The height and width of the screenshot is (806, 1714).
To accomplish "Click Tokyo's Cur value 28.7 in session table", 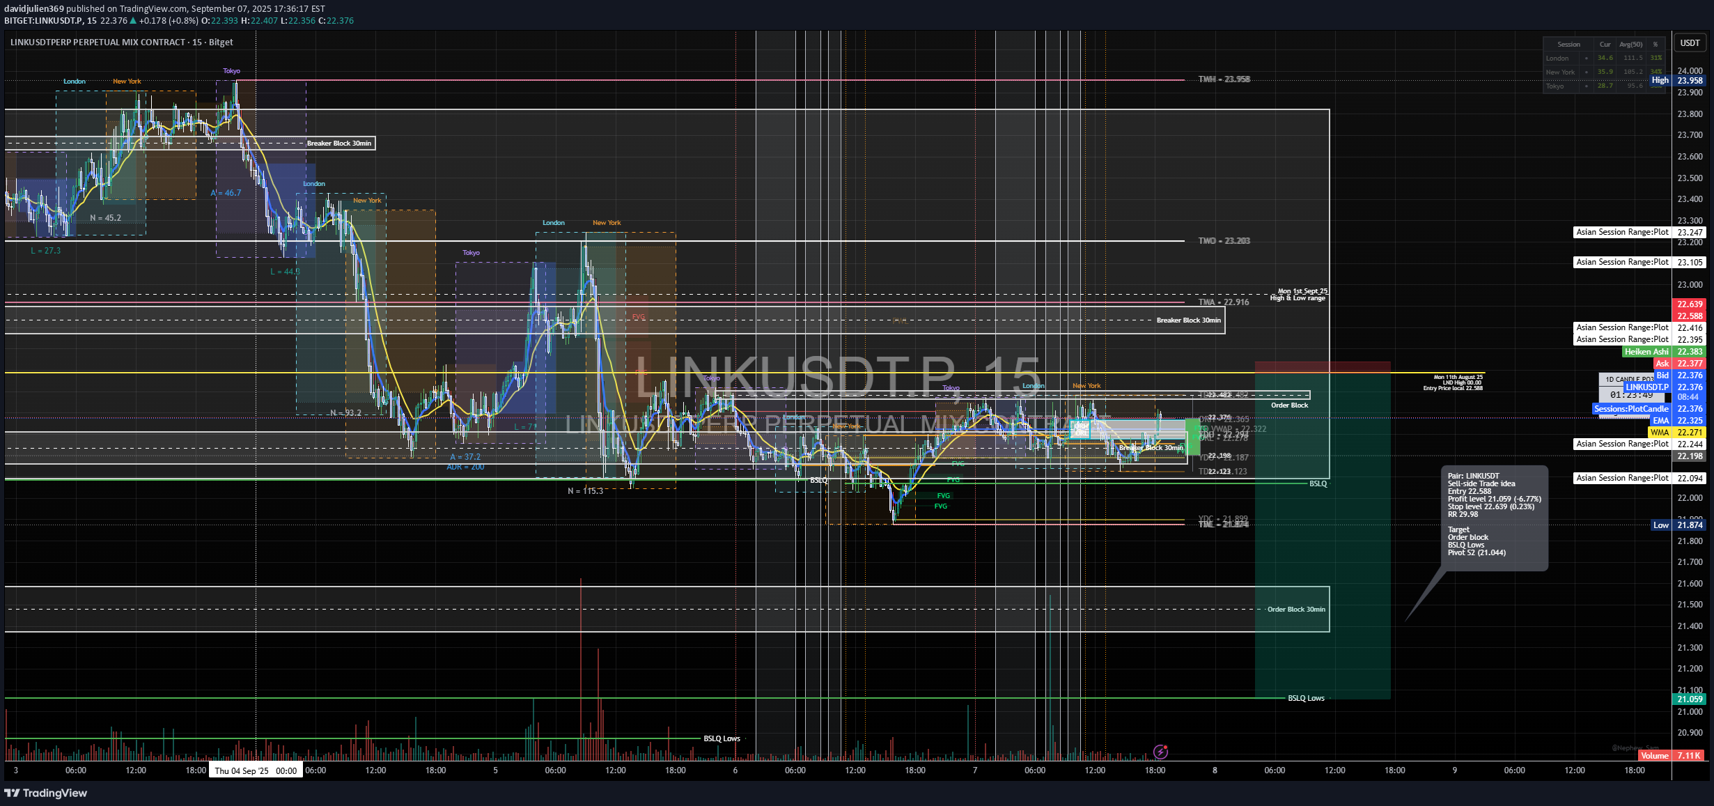I will (x=1605, y=86).
